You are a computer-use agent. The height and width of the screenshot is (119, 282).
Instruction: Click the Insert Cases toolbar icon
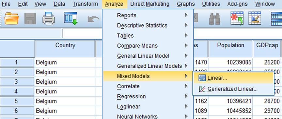(237, 18)
